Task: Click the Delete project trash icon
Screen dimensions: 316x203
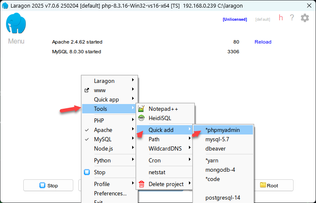Action: click(141, 184)
